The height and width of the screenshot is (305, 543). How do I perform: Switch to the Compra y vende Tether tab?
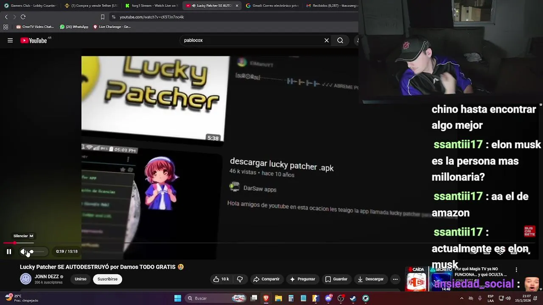[x=91, y=6]
